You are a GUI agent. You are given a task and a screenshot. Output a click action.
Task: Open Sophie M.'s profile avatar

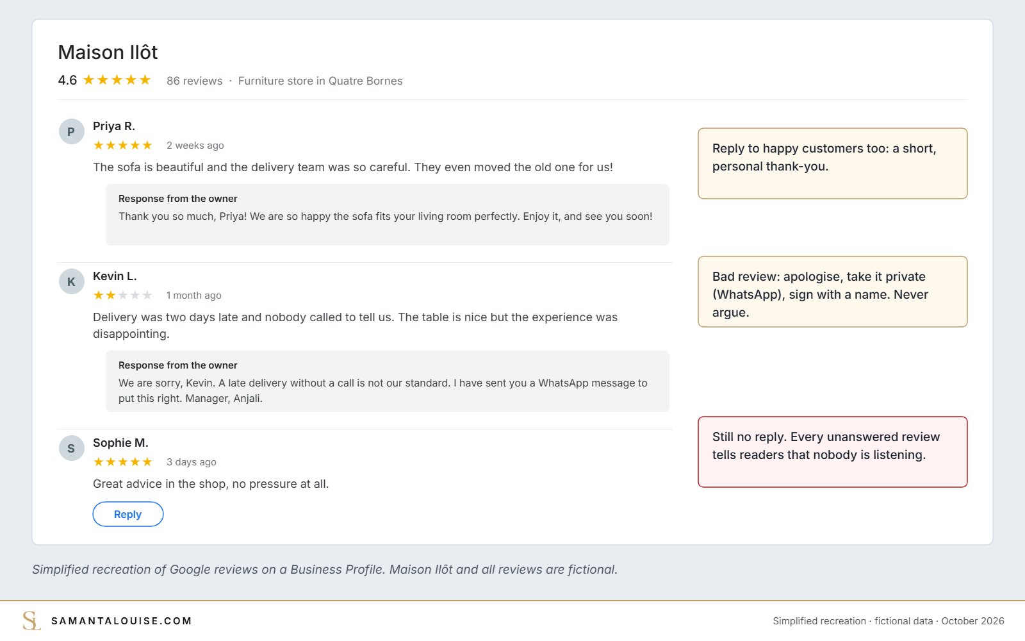tap(71, 448)
